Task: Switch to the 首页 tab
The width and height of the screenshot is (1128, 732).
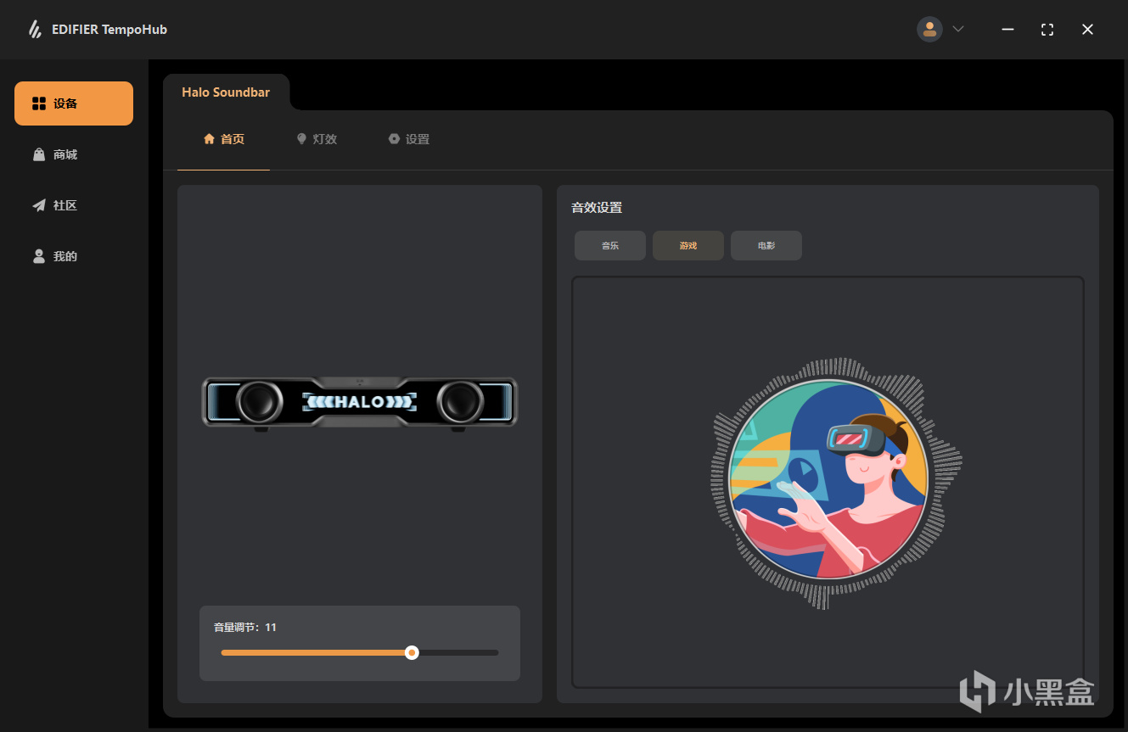Action: [224, 139]
